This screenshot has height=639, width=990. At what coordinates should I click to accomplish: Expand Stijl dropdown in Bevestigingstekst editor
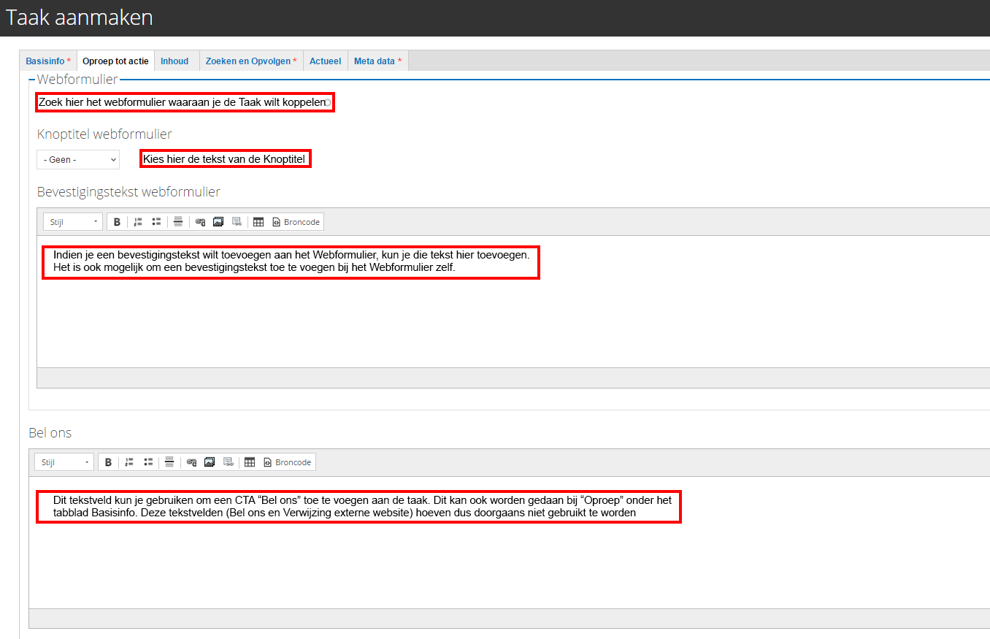tap(73, 222)
